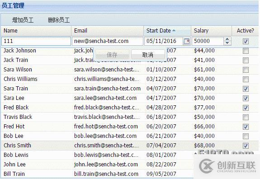Click the 删除员工 toolbar button

click(59, 20)
